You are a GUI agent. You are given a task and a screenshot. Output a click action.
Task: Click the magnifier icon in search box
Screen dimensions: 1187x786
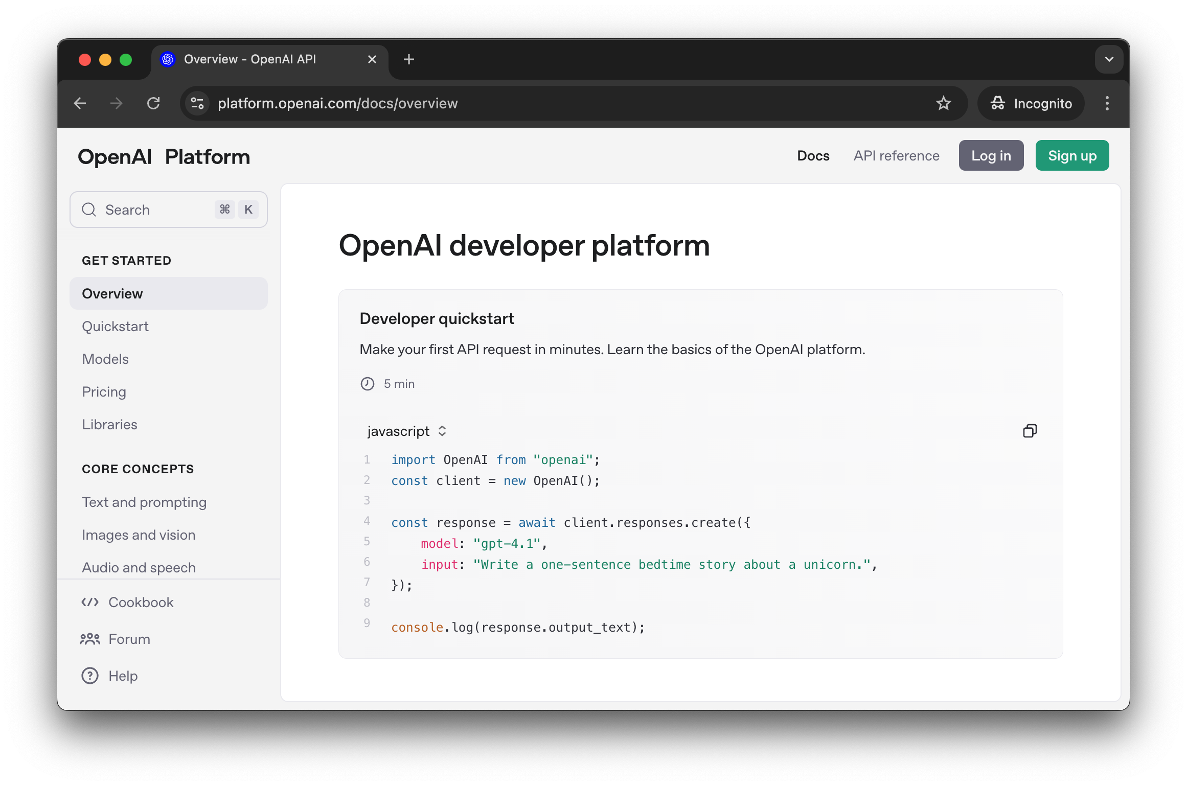point(89,210)
